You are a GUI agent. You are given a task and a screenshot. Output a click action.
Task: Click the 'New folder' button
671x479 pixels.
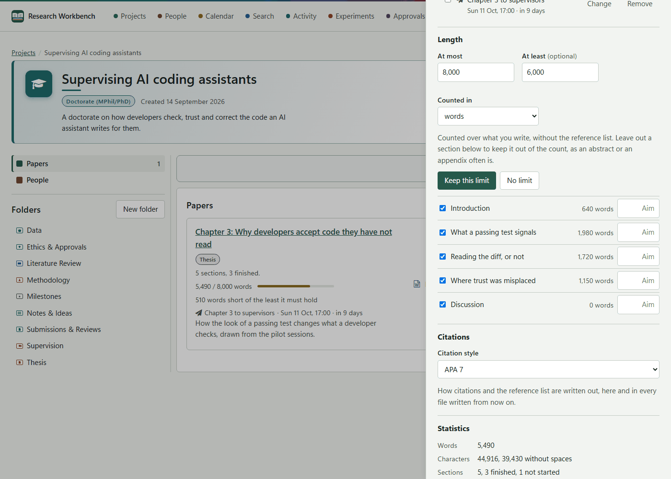[140, 209]
